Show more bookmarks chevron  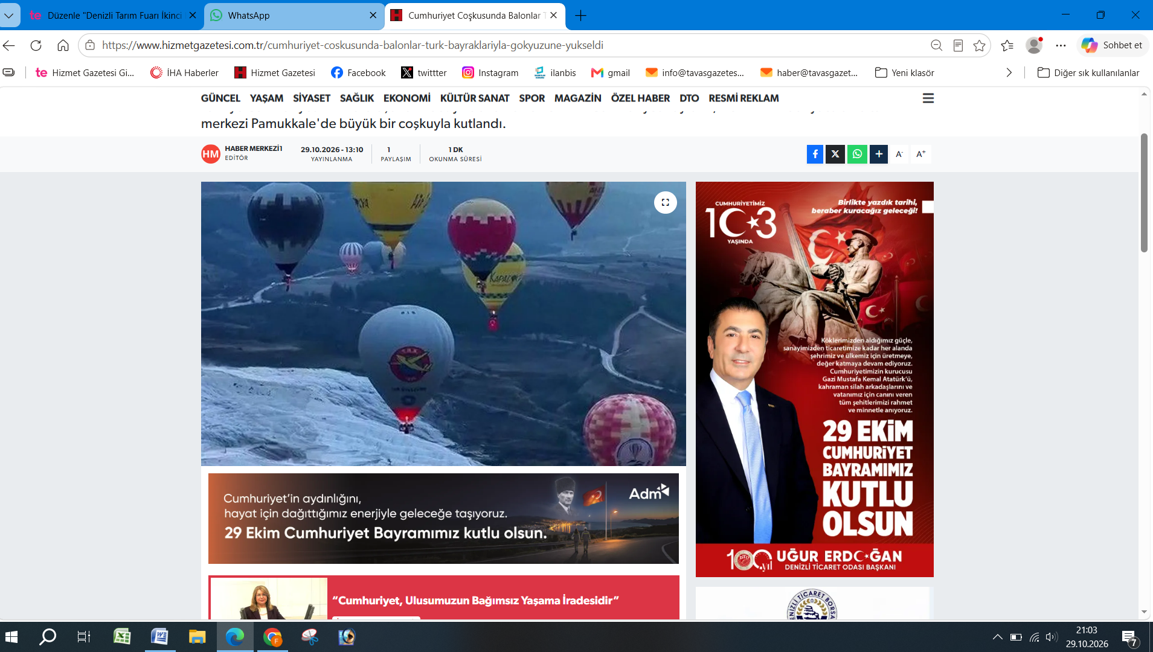(x=1009, y=72)
